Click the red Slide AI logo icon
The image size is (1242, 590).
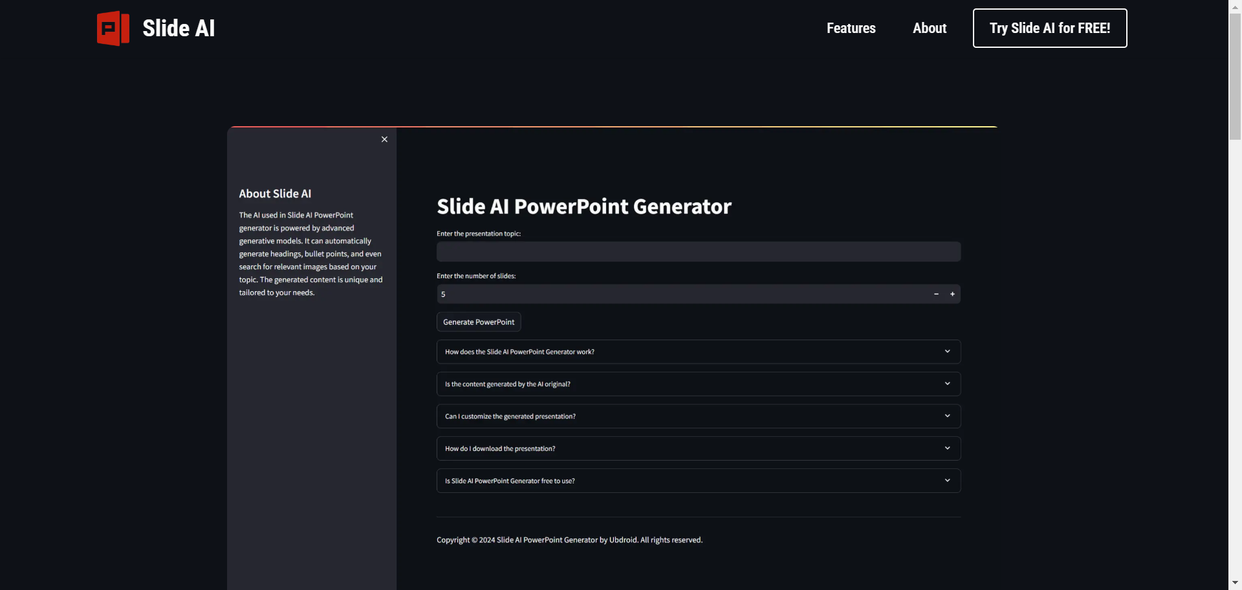pyautogui.click(x=113, y=28)
